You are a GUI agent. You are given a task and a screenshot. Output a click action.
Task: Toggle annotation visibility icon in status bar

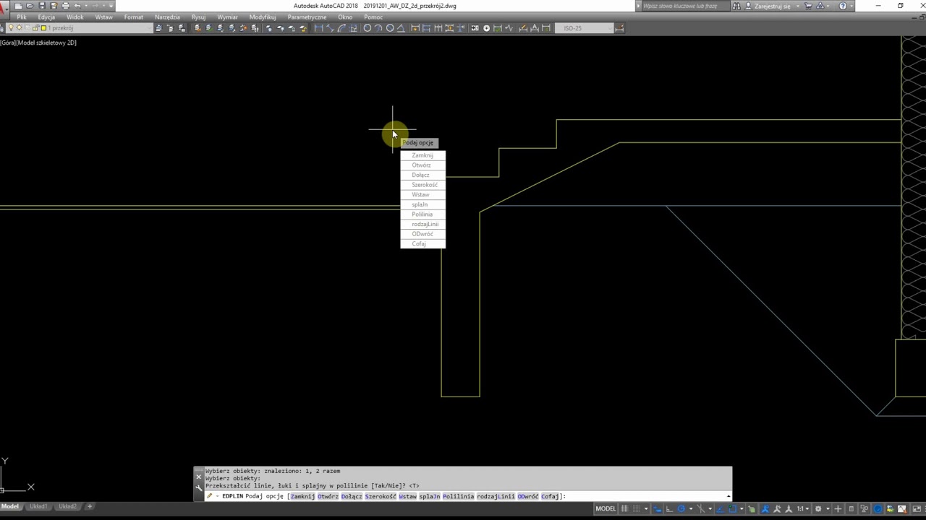point(764,508)
